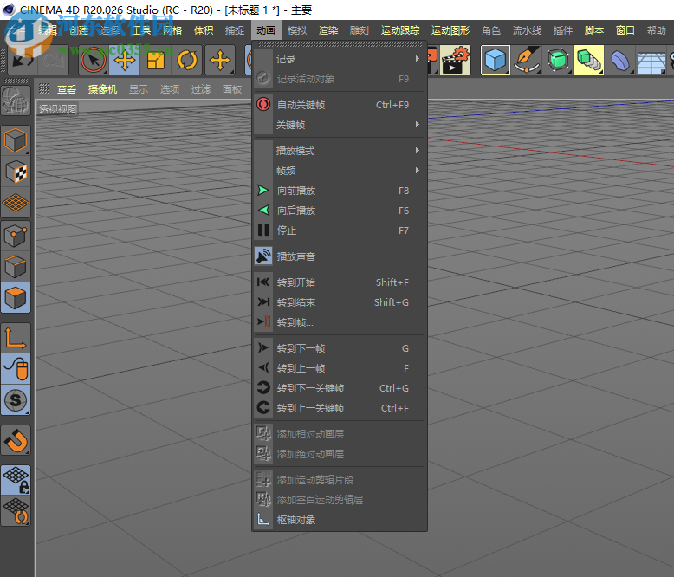Viewport: 674px width, 577px height.
Task: Toggle Autokeying (自动关键帧) menu entry
Action: click(x=339, y=105)
